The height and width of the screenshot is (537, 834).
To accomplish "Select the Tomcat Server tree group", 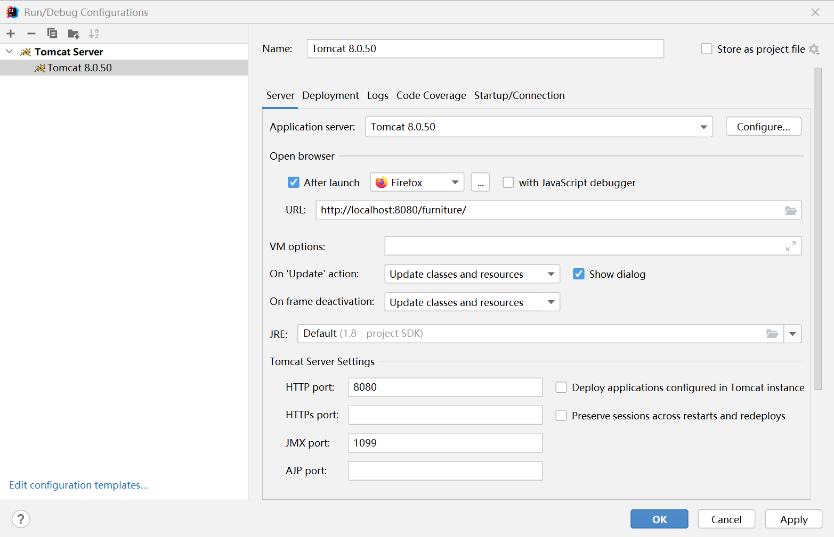I will click(124, 52).
